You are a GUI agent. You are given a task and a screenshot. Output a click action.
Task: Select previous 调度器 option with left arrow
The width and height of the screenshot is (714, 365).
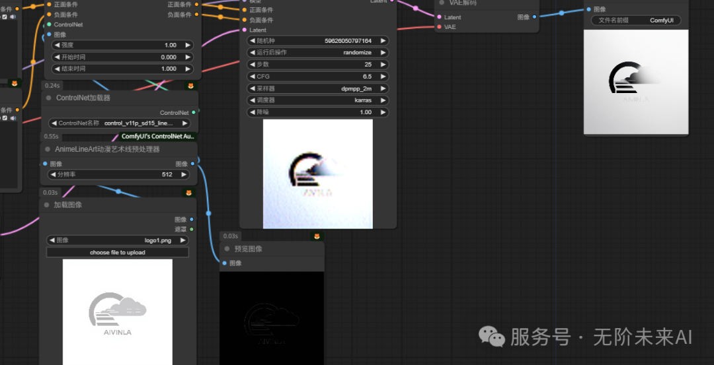pos(253,100)
